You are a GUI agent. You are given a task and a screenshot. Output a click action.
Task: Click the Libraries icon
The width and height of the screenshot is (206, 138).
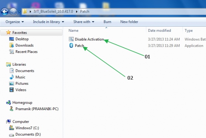(x=9, y=64)
